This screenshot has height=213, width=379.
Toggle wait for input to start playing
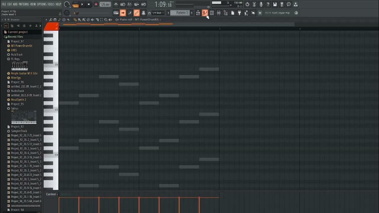[x=123, y=4]
